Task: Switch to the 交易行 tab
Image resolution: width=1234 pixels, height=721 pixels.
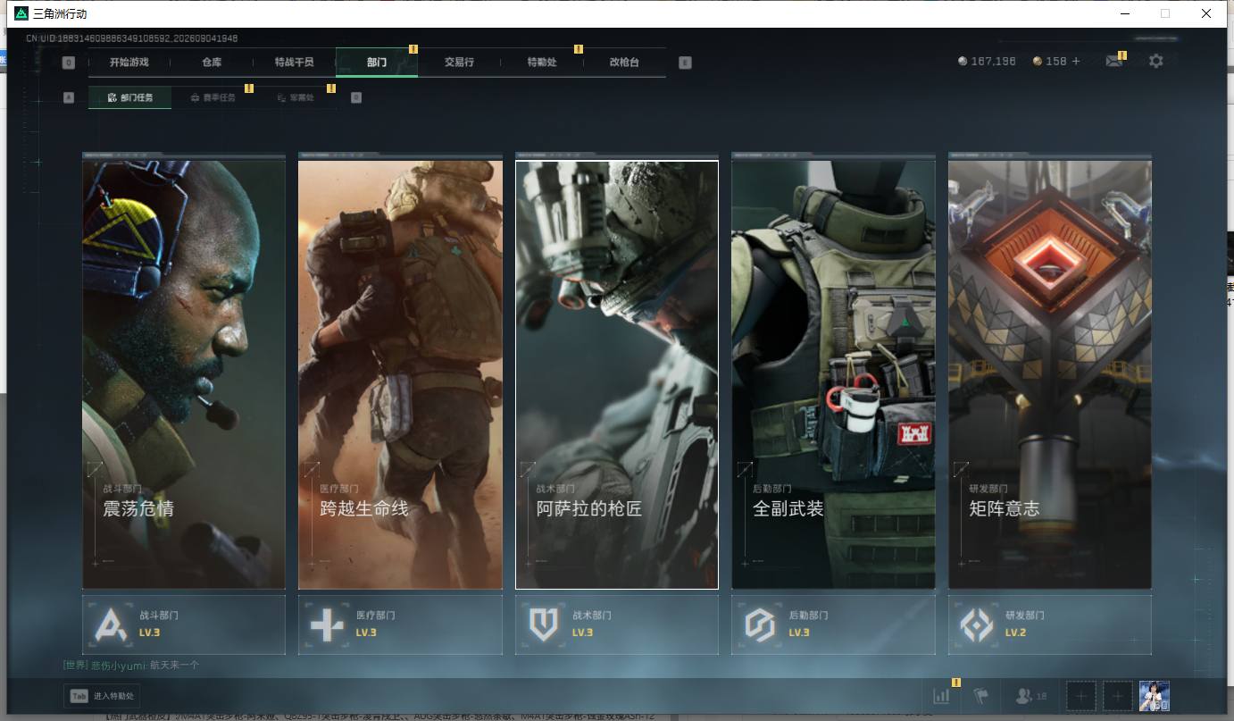Action: click(x=459, y=63)
